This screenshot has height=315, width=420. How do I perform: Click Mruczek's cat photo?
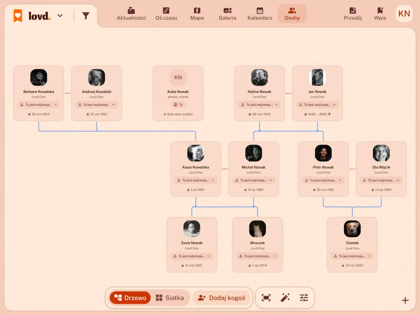[257, 229]
